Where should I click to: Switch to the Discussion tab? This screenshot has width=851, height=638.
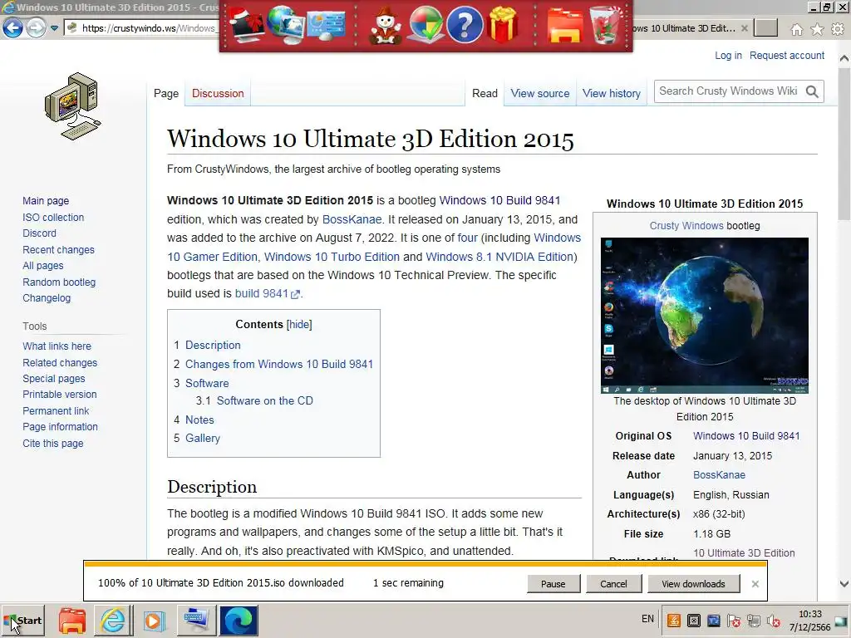(x=218, y=93)
